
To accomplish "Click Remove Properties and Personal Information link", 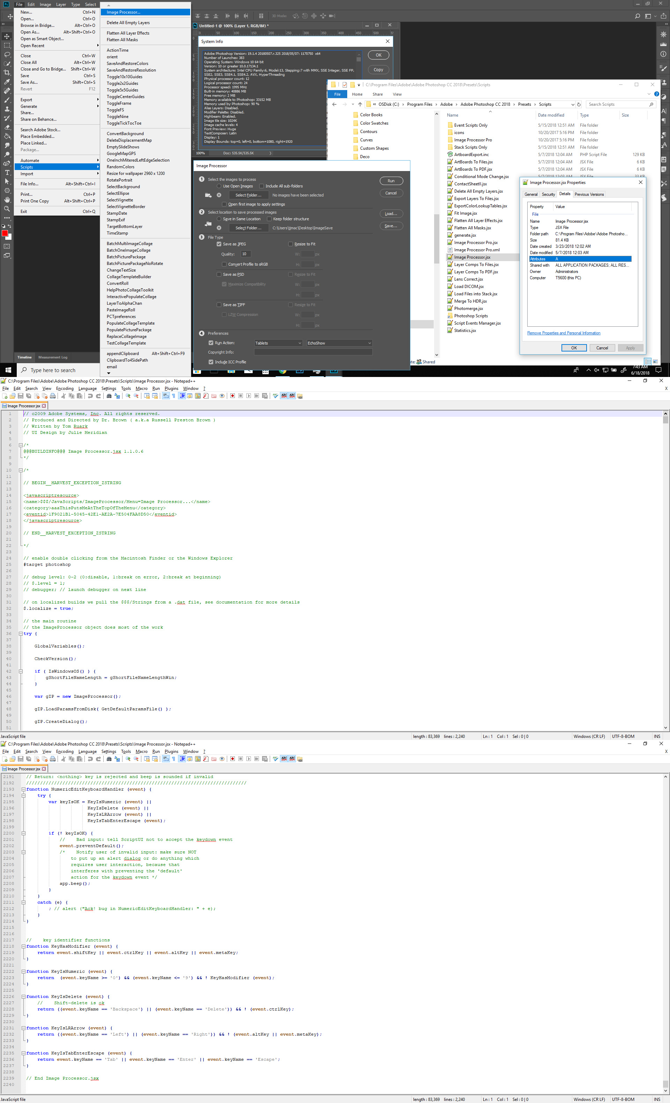I will click(x=564, y=333).
